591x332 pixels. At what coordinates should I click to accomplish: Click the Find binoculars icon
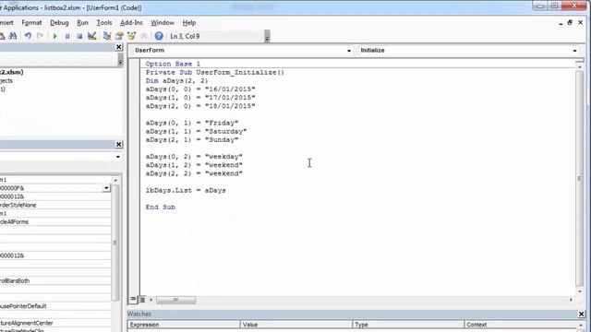click(x=12, y=36)
